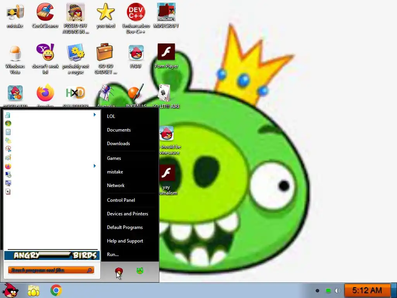Open Magnifier from Start menu list
The image size is (397, 298).
click(8, 183)
